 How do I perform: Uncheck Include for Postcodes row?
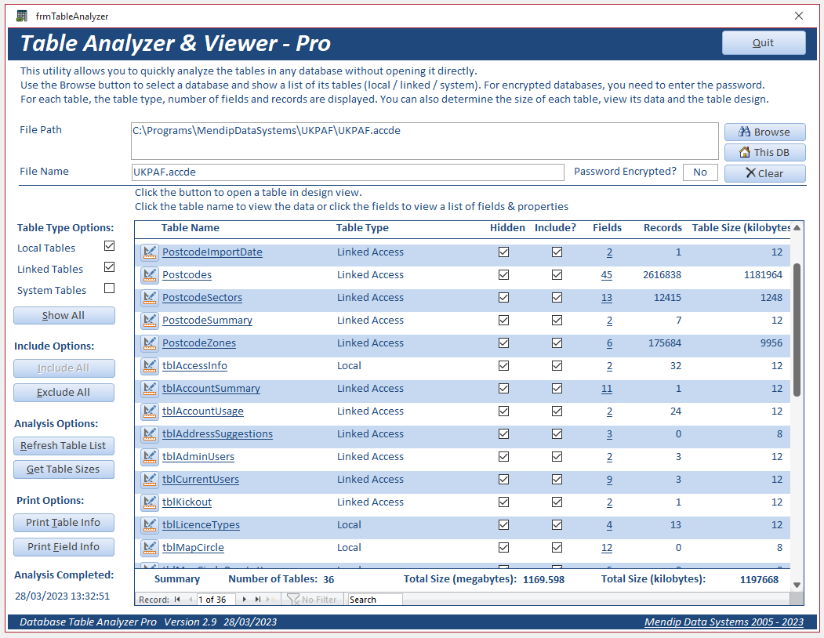tap(557, 275)
